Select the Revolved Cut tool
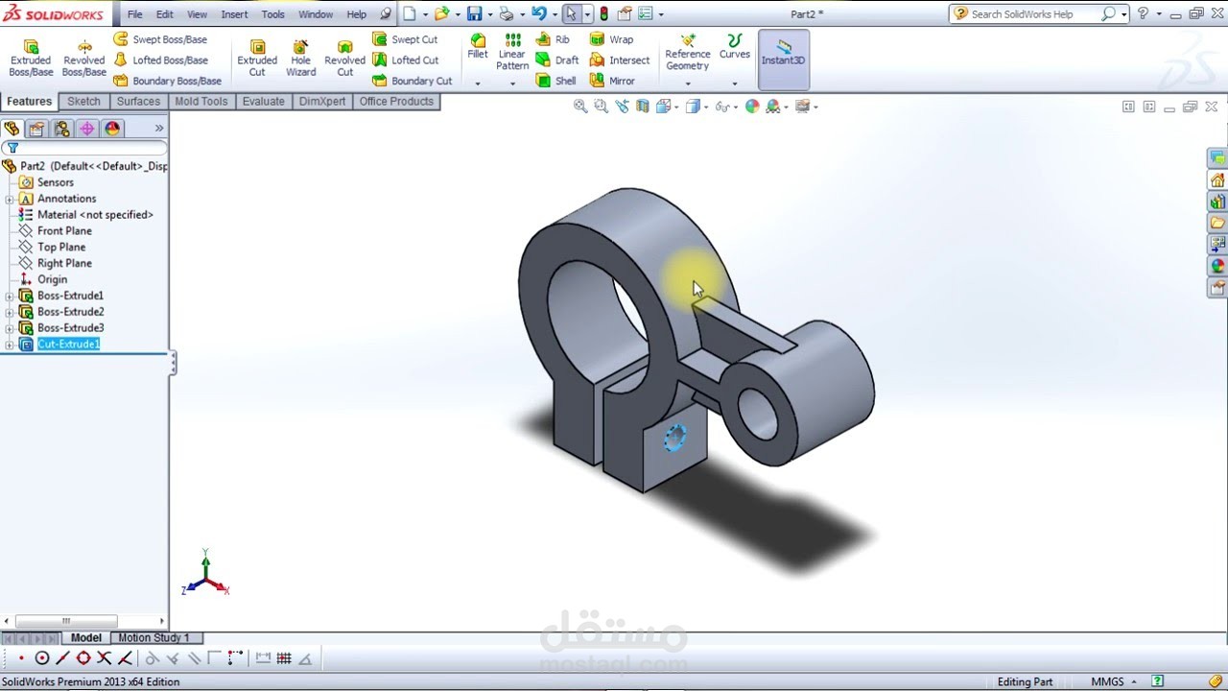This screenshot has width=1228, height=691. point(344,59)
